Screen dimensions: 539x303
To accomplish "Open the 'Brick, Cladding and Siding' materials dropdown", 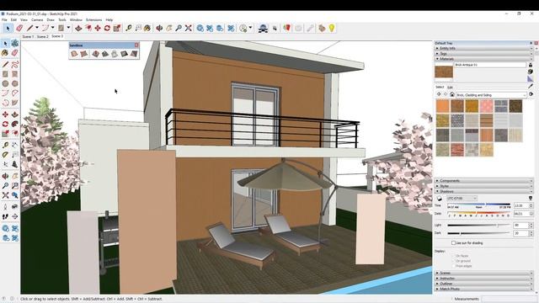I will pyautogui.click(x=491, y=95).
